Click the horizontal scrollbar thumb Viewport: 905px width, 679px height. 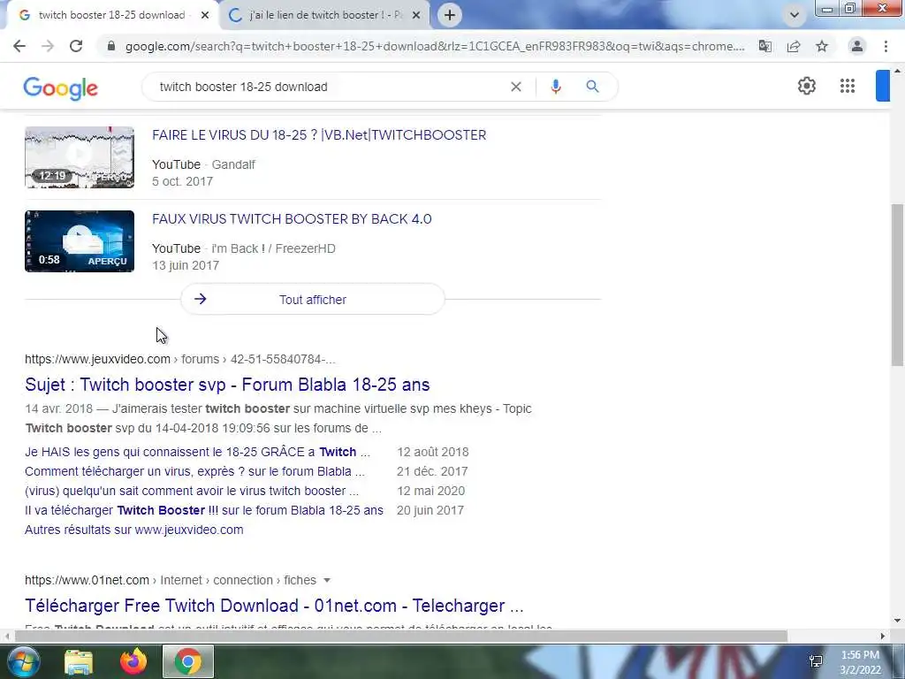pos(401,636)
